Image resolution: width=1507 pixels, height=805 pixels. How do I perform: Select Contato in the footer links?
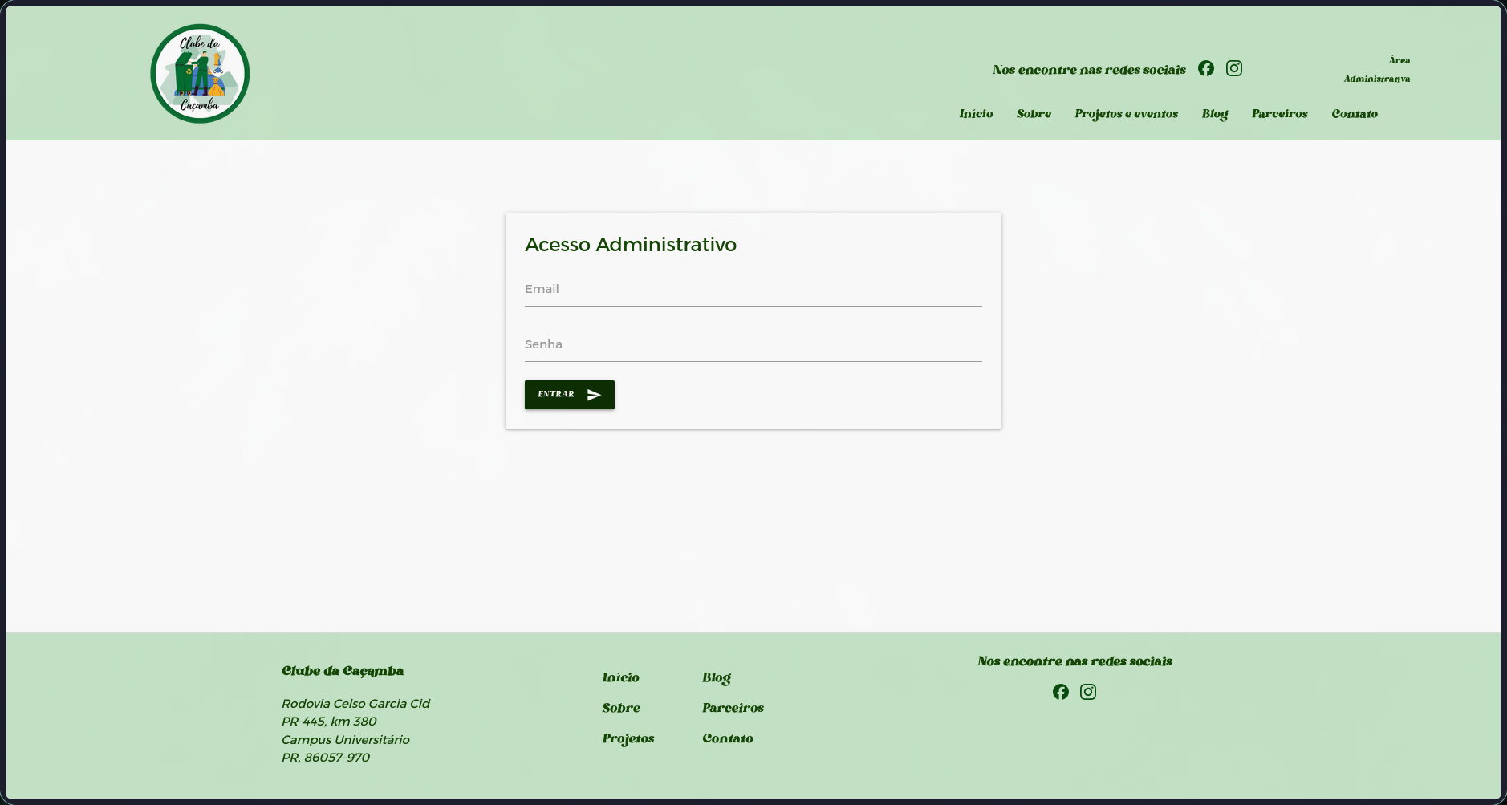728,738
